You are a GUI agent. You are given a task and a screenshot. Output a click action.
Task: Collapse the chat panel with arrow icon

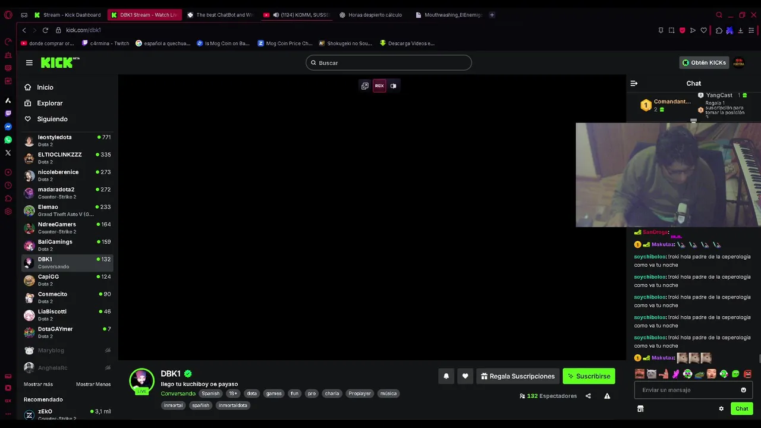click(634, 83)
